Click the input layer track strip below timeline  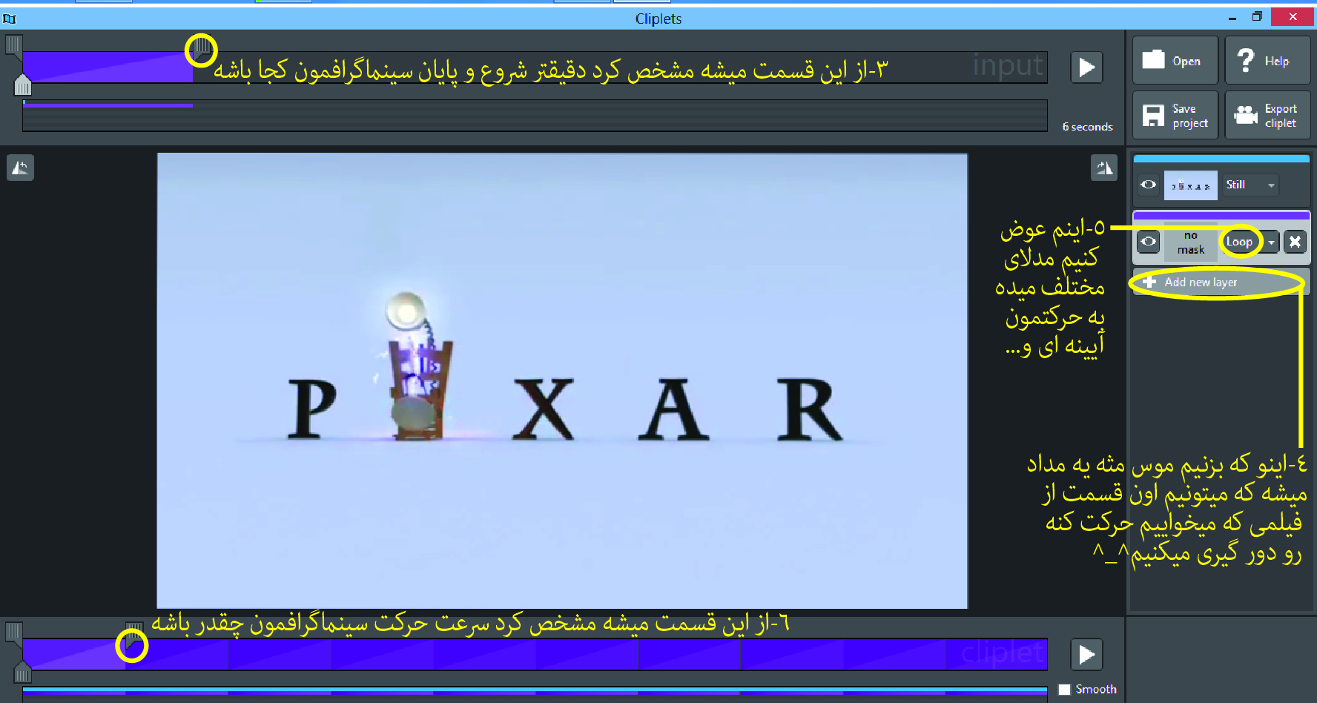click(x=535, y=116)
